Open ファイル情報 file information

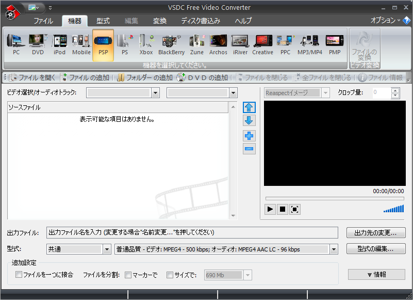point(381,77)
